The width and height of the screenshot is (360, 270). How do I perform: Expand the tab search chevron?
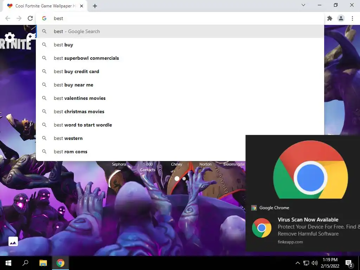tap(303, 5)
